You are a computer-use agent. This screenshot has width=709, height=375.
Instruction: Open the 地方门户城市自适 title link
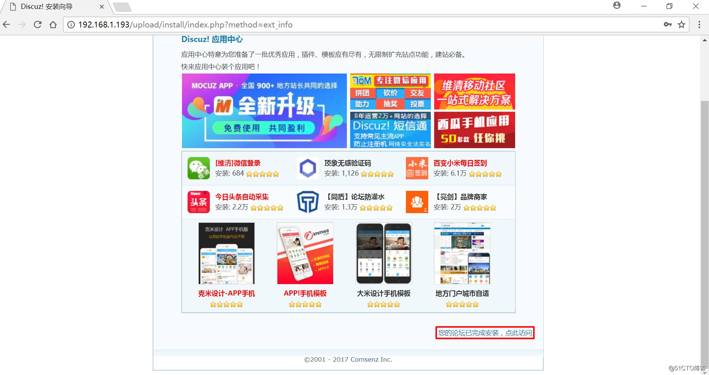462,293
